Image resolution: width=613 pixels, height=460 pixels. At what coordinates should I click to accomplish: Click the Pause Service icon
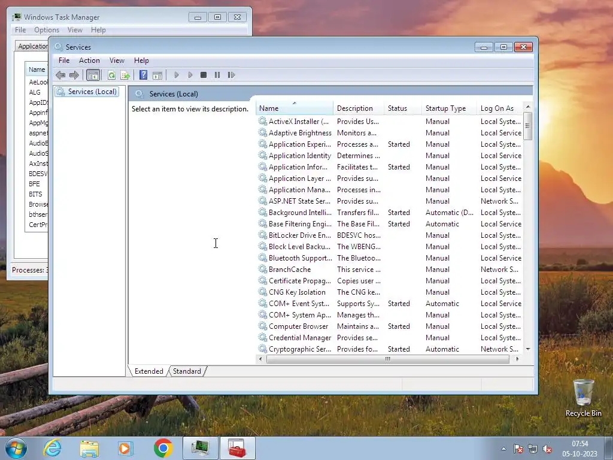tap(217, 75)
